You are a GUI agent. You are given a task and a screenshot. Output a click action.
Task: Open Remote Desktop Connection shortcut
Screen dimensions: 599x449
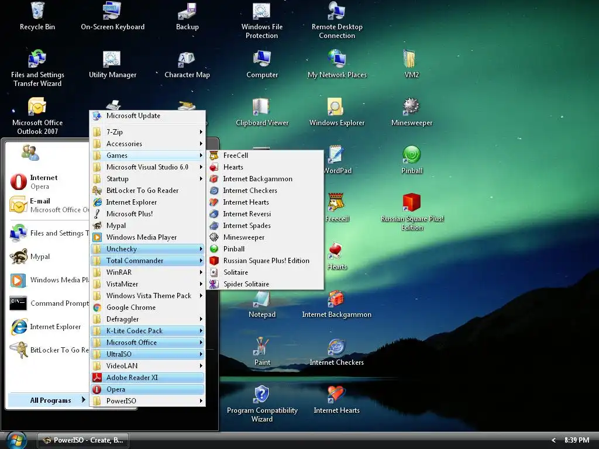click(x=336, y=20)
